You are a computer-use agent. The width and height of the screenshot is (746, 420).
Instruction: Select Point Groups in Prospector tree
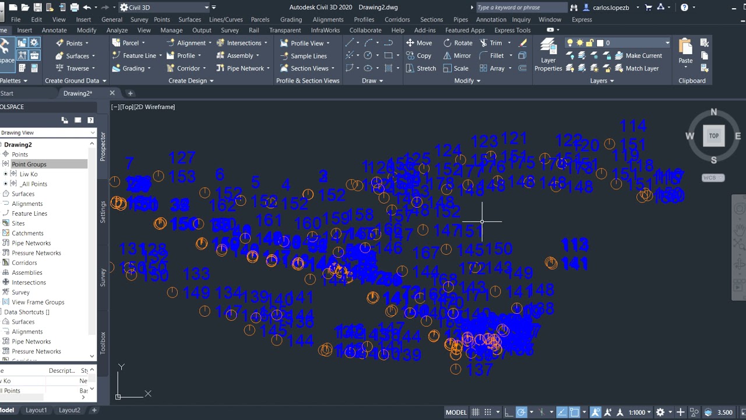point(29,164)
